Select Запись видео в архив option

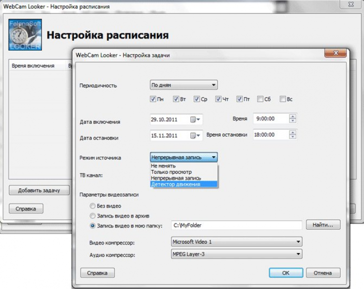coord(92,216)
